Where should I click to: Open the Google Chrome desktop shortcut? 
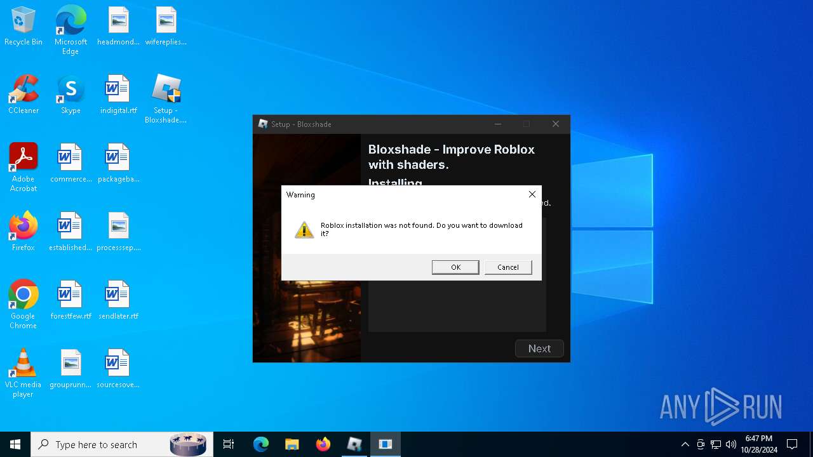(24, 305)
